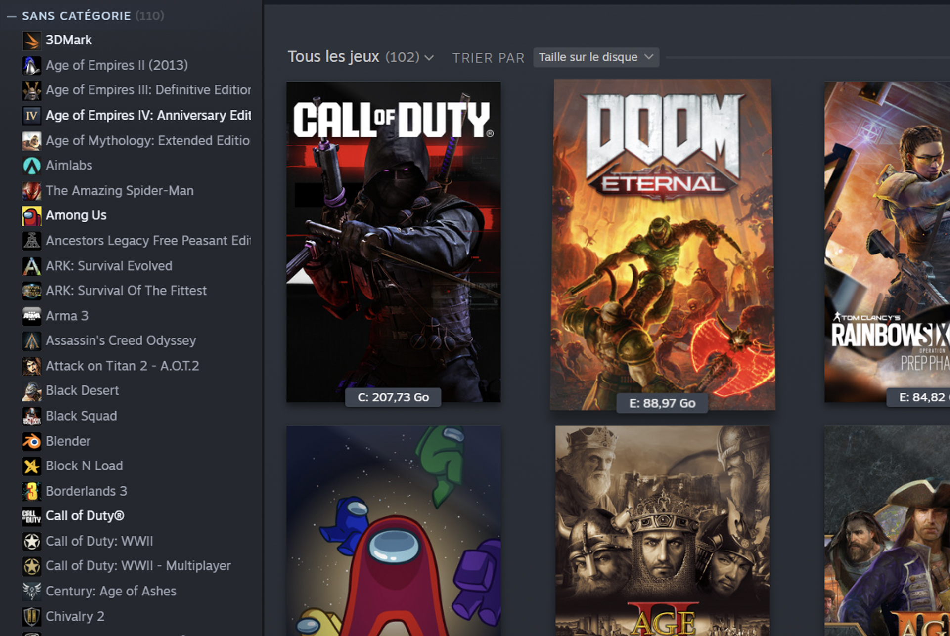Click the Century: Age of Ashes icon
This screenshot has height=636, width=950.
point(31,591)
